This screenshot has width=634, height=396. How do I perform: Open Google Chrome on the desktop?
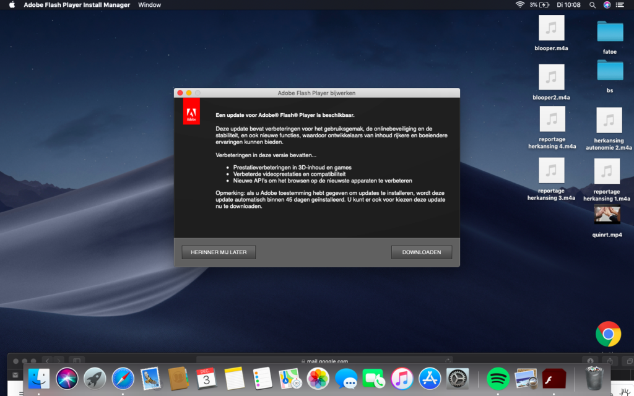pos(608,334)
